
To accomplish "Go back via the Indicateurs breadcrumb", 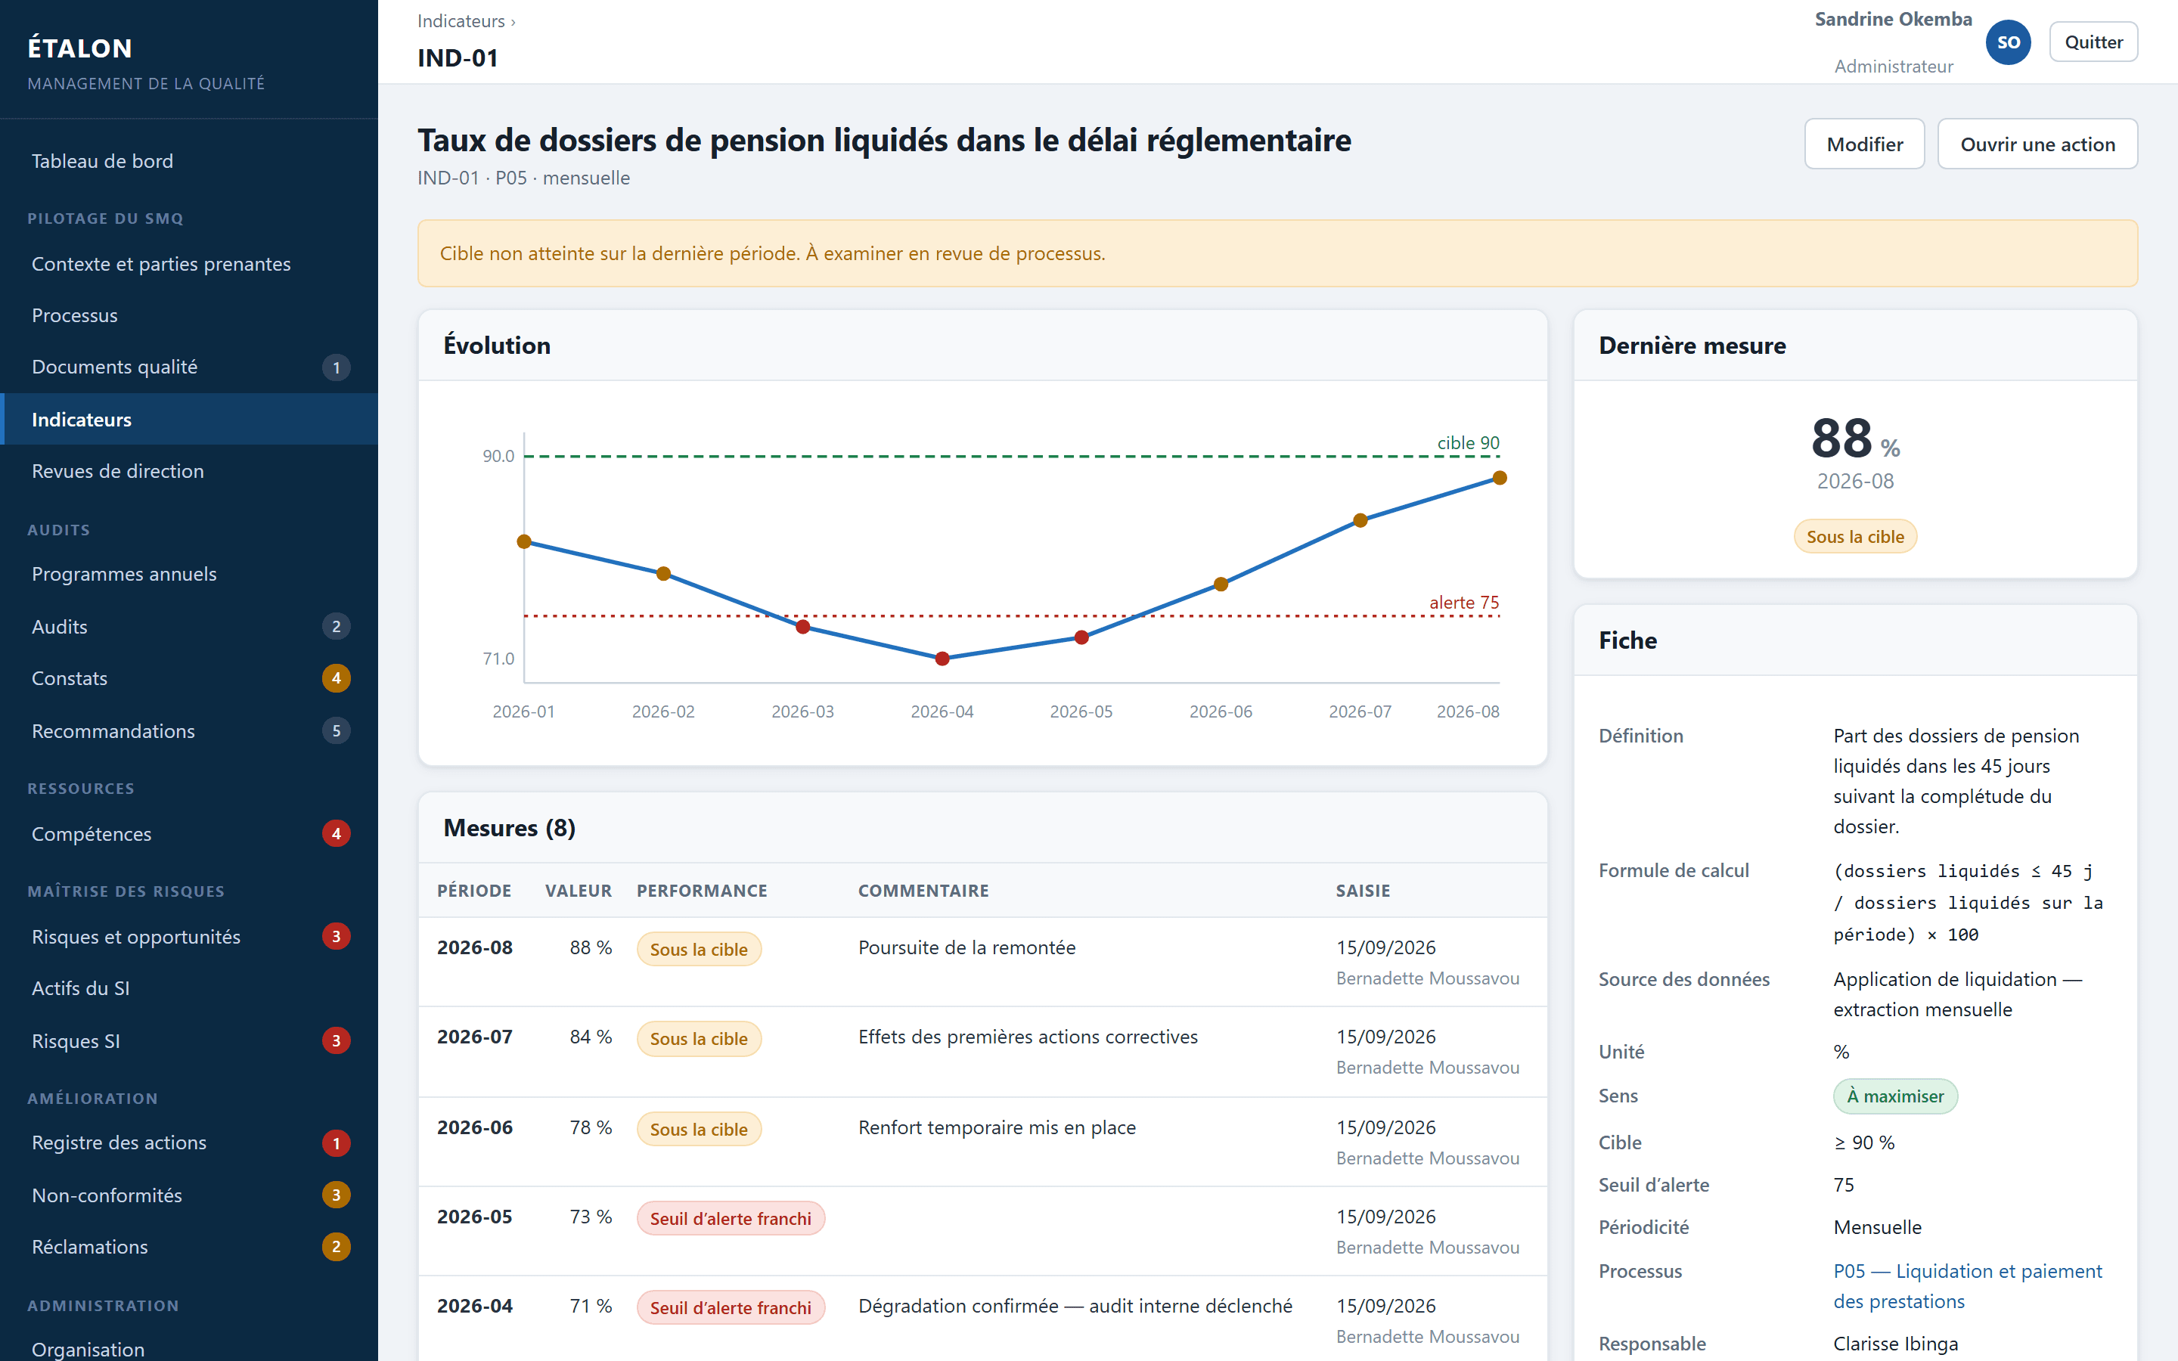I will (460, 20).
